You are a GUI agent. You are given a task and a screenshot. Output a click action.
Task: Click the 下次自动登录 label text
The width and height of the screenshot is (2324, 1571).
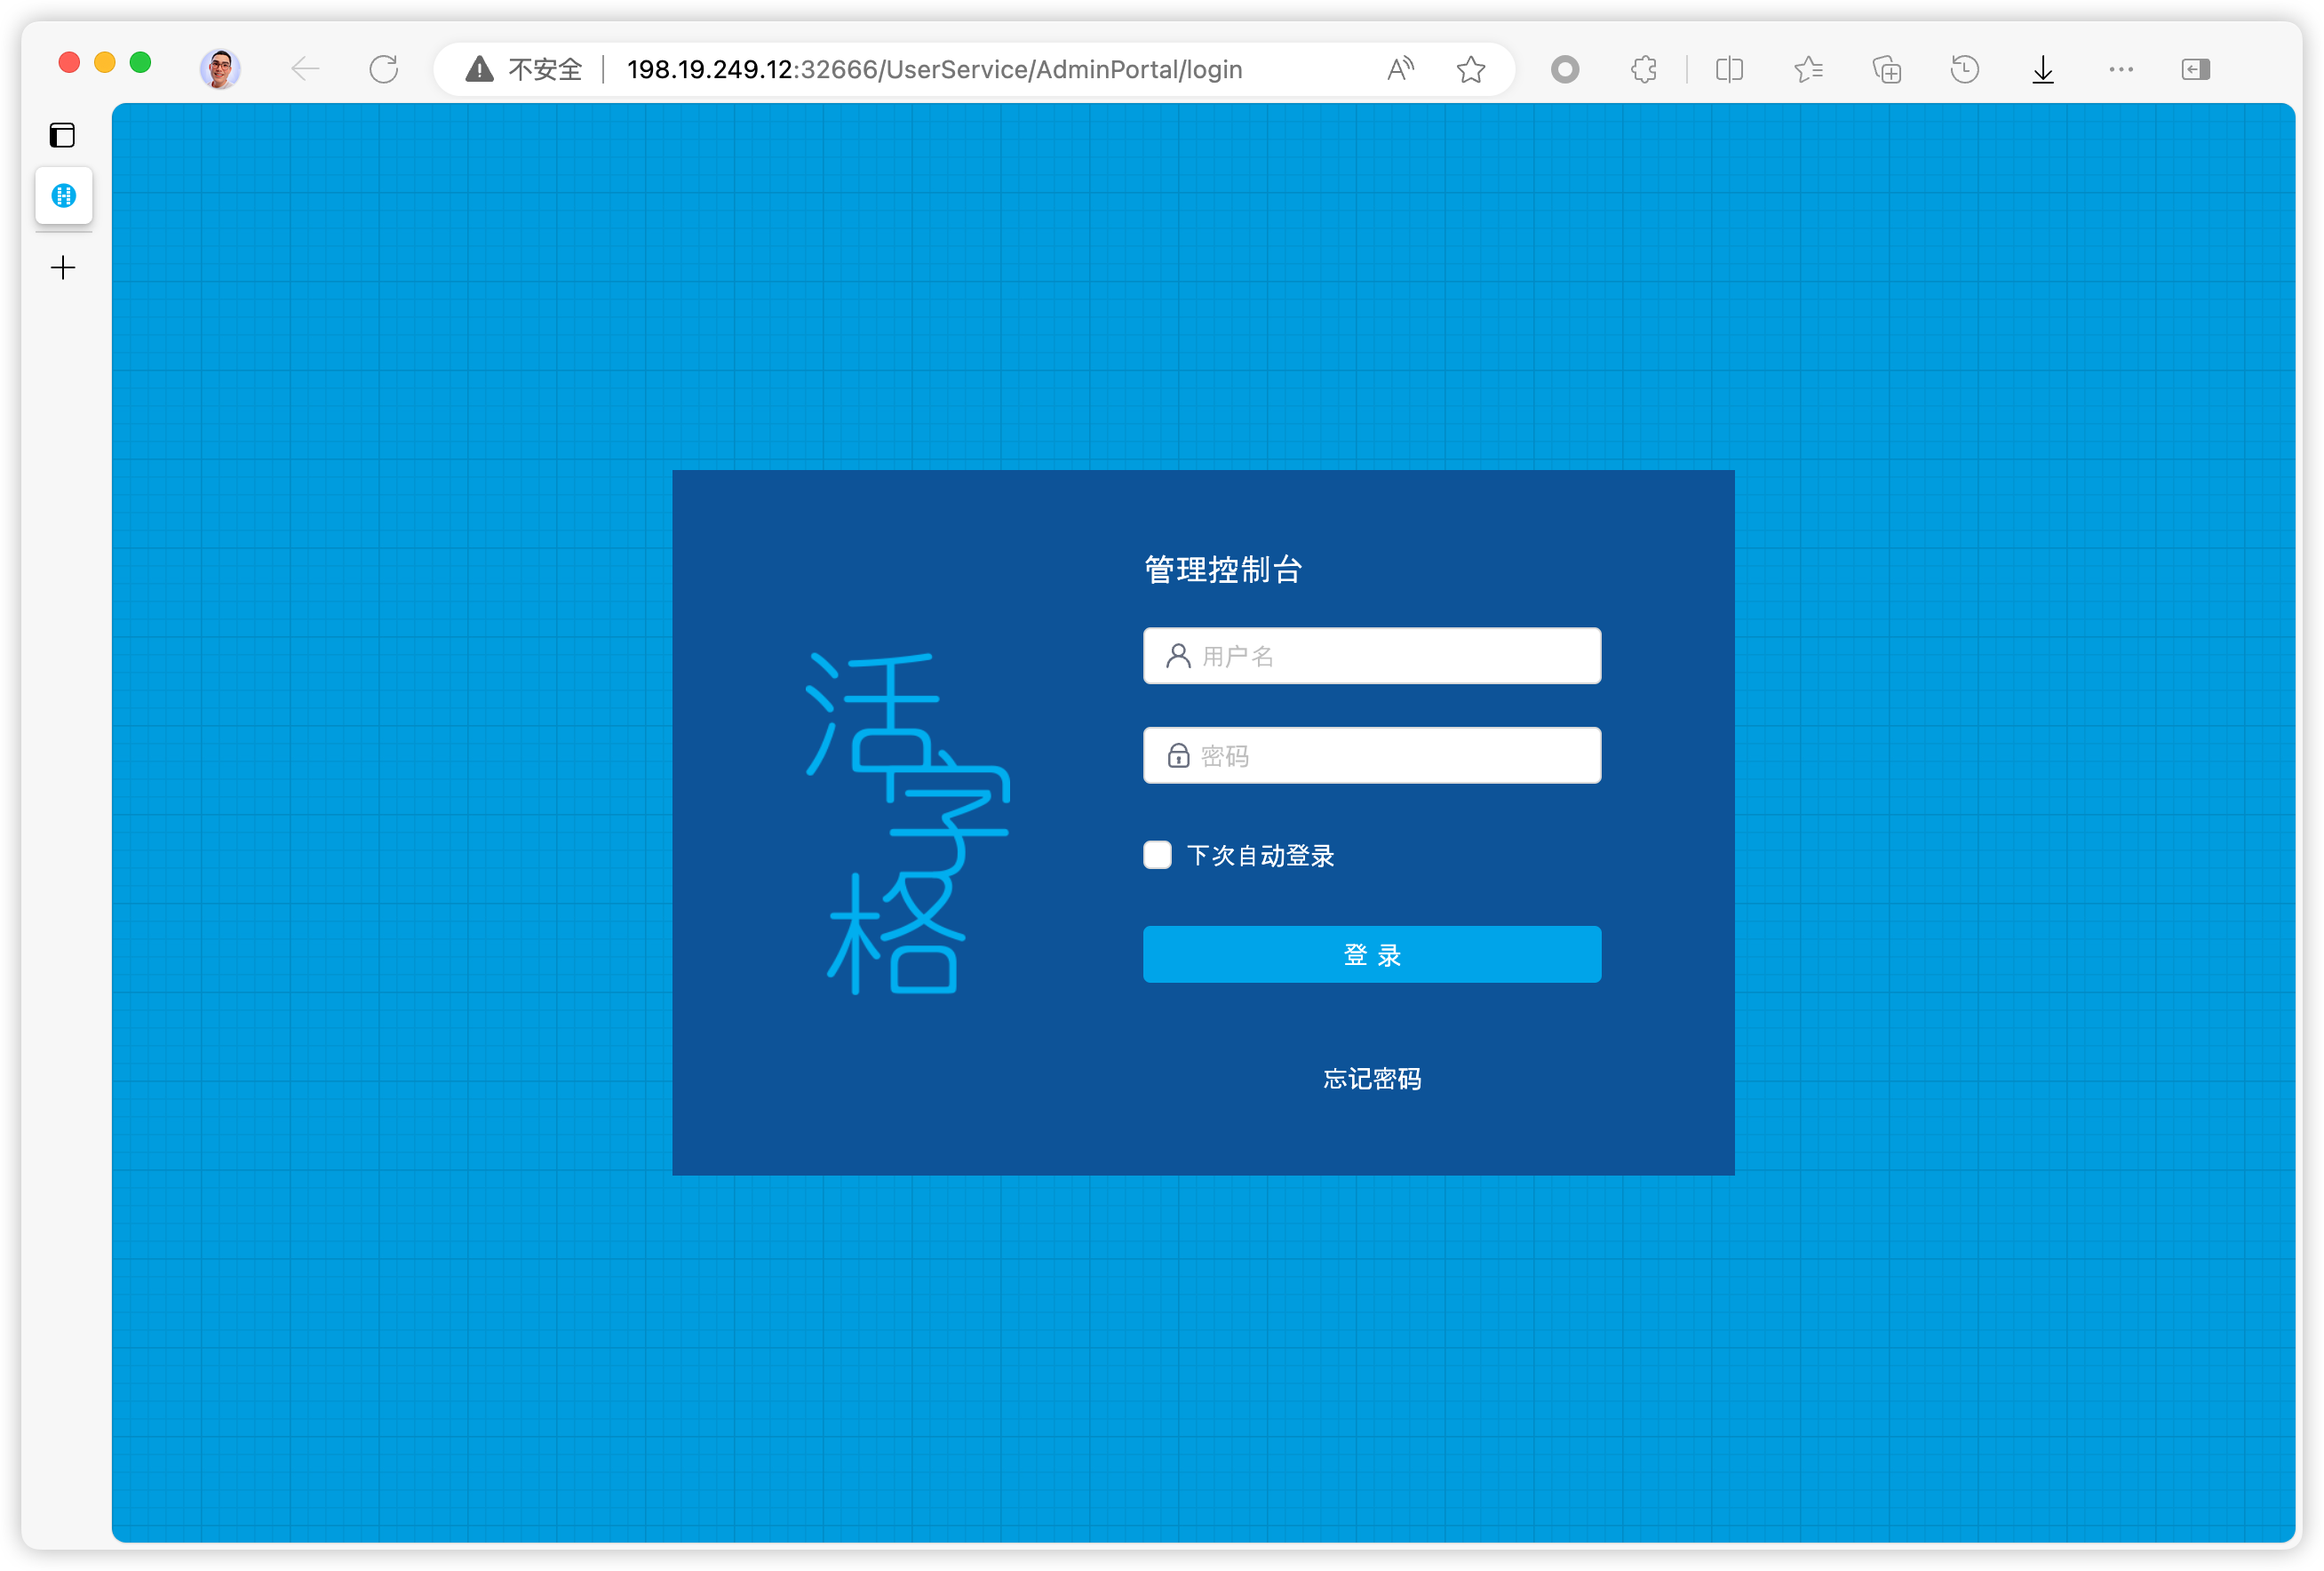[1260, 855]
